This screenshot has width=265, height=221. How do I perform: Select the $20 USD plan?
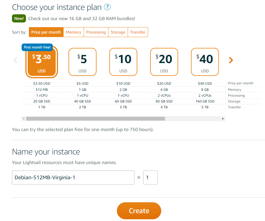click(164, 62)
